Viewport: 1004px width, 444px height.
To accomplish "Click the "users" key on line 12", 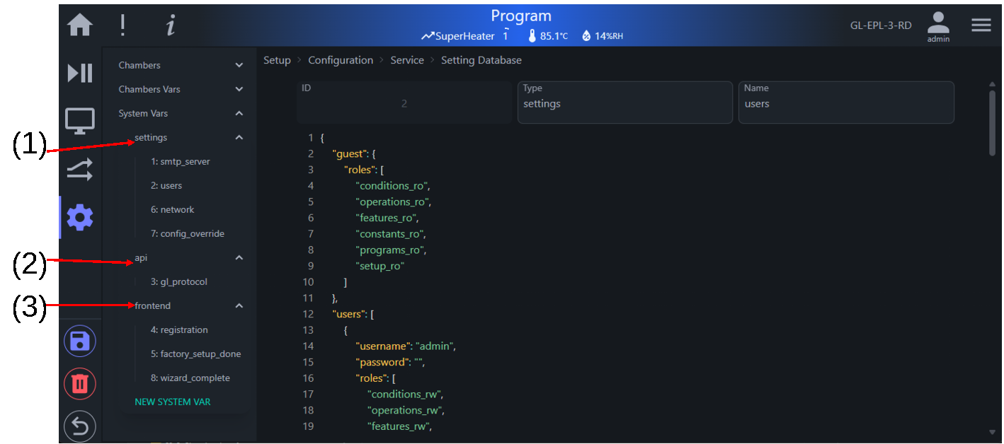I will (348, 314).
